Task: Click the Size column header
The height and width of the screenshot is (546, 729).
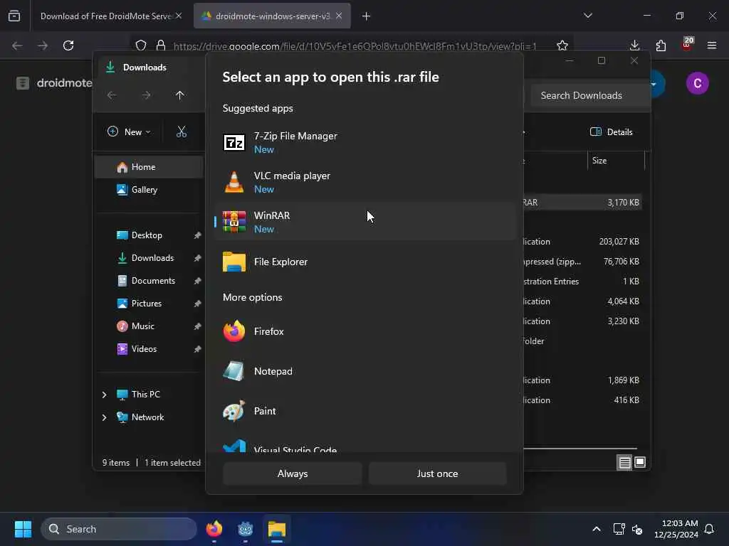Action: click(x=616, y=161)
